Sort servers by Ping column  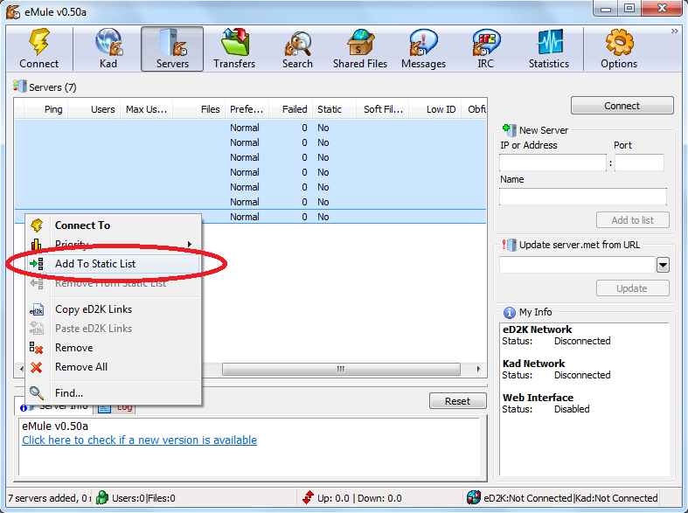(x=45, y=109)
